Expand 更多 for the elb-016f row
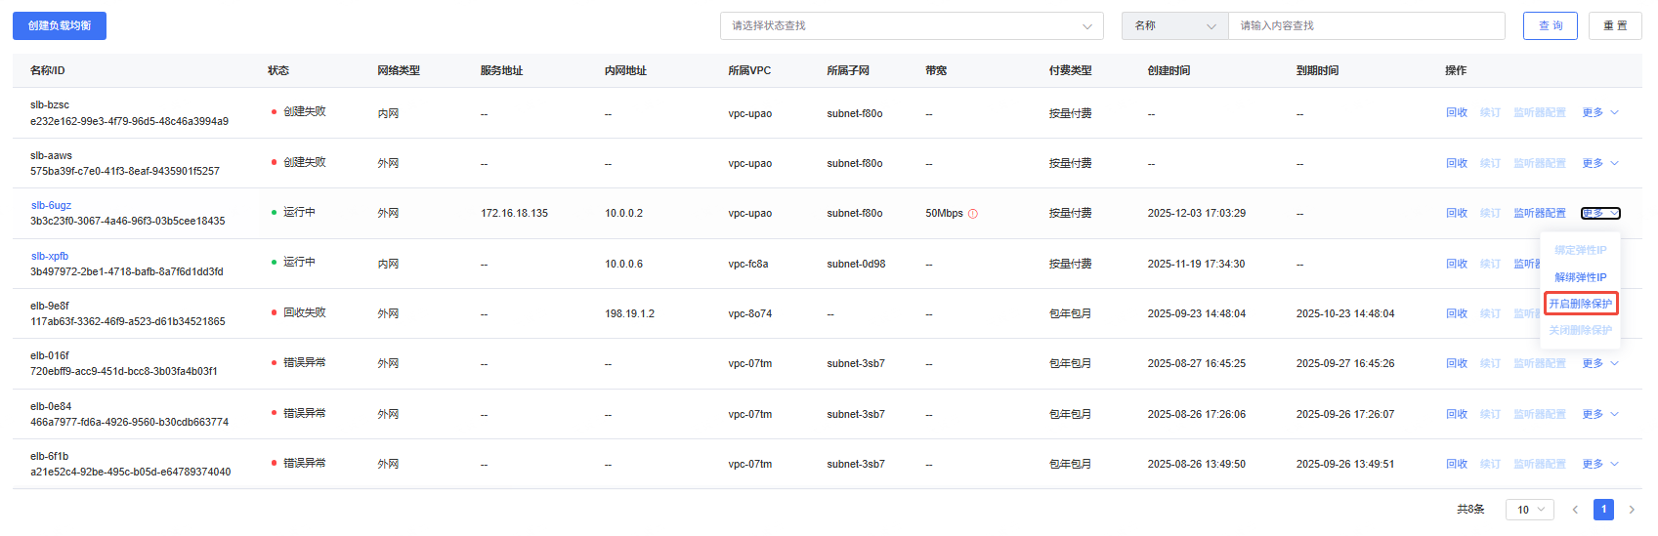This screenshot has width=1658, height=536. pyautogui.click(x=1599, y=364)
